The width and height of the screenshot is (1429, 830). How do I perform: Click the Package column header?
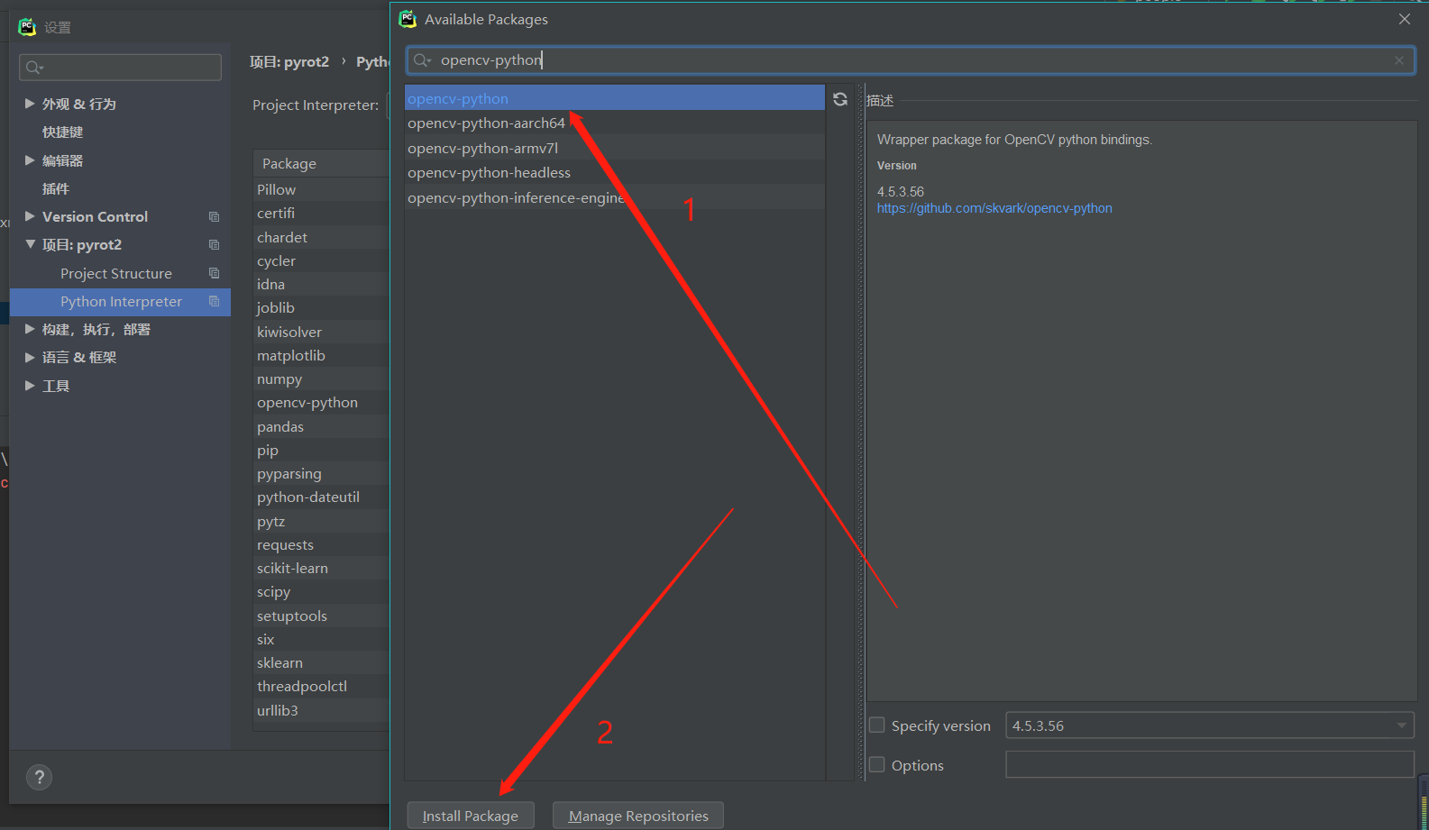coord(321,163)
